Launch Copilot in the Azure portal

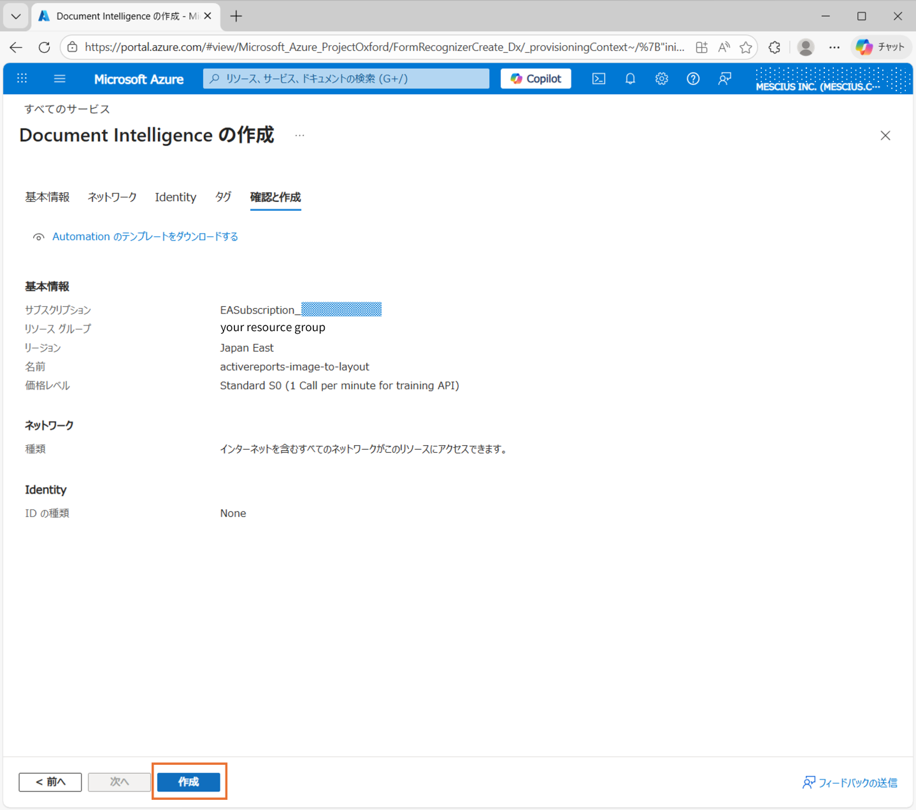[x=535, y=78]
